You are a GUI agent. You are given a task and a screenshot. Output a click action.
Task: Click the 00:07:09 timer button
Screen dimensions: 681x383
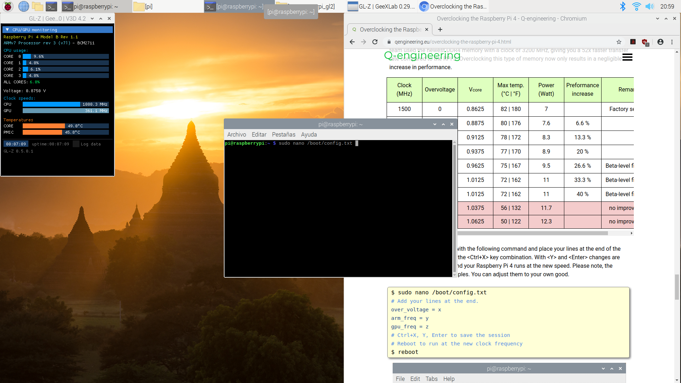point(16,144)
